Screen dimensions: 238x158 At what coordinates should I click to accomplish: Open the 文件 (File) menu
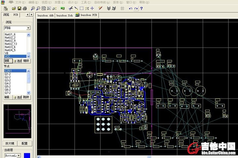click(x=20, y=2)
